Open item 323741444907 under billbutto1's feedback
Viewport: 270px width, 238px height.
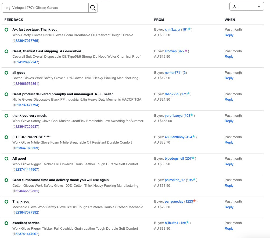pyautogui.click(x=27, y=234)
